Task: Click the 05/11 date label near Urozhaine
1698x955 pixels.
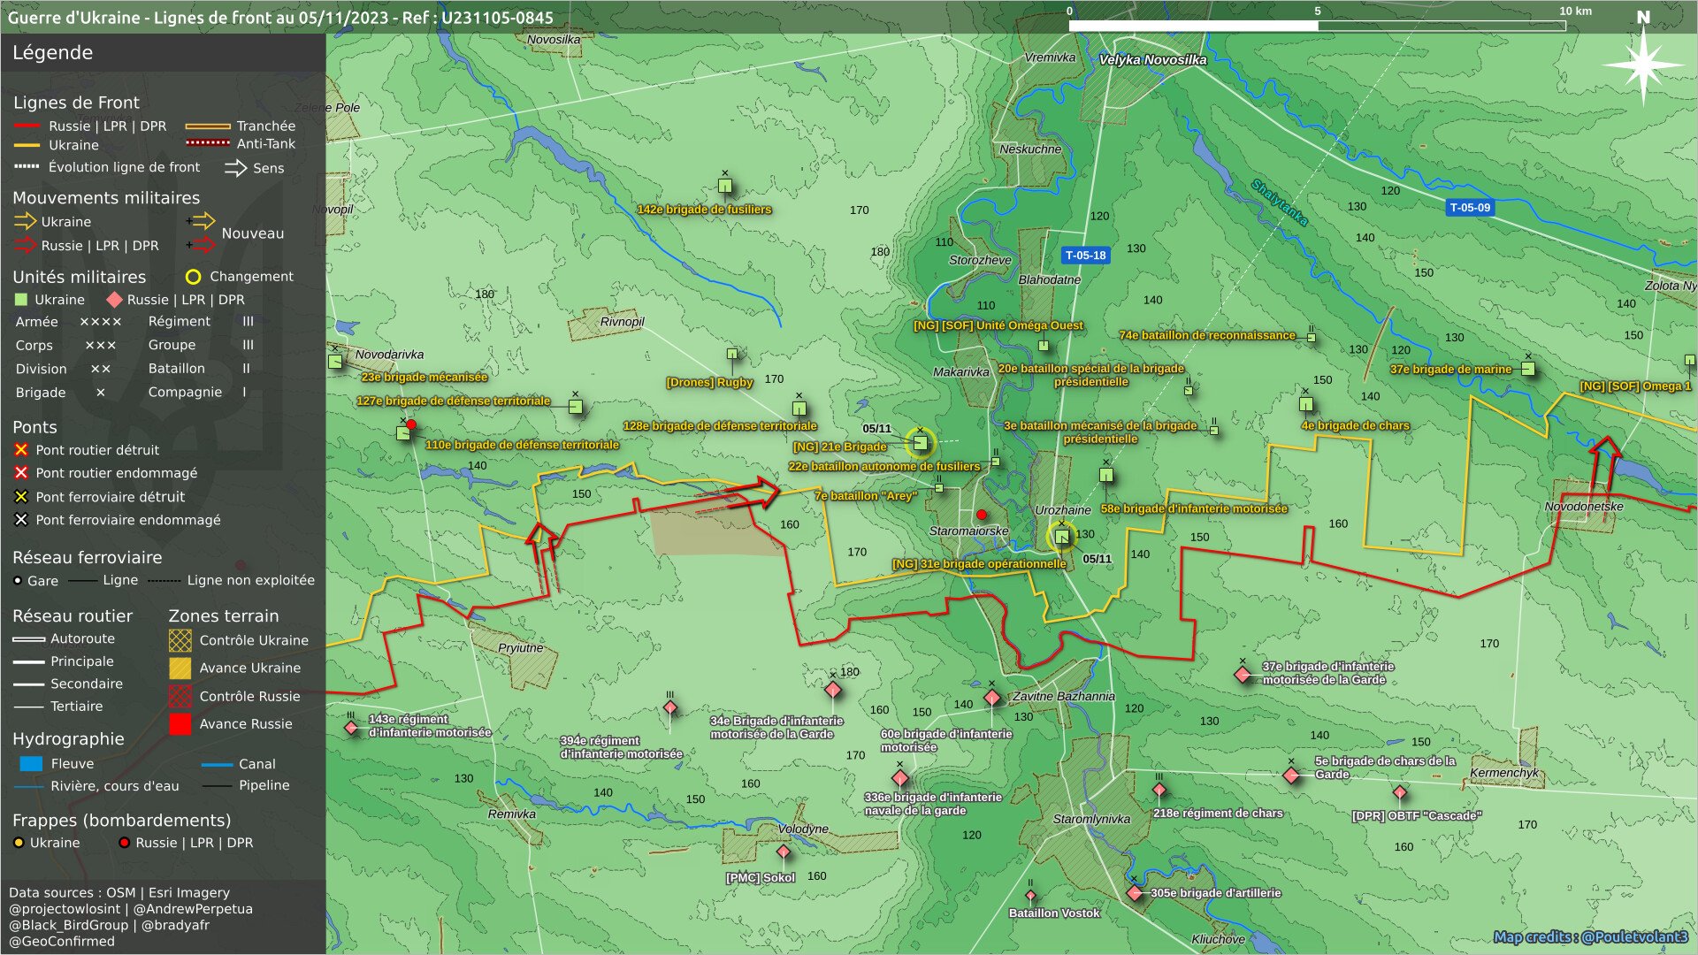Action: [x=1098, y=559]
